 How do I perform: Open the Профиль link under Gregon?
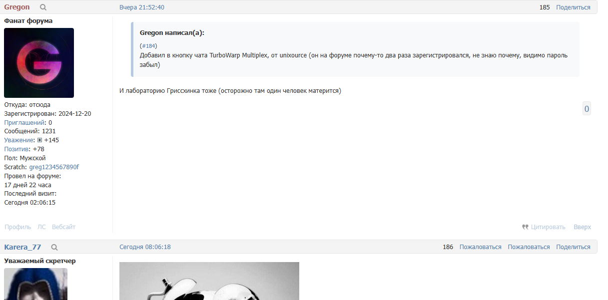[17, 227]
